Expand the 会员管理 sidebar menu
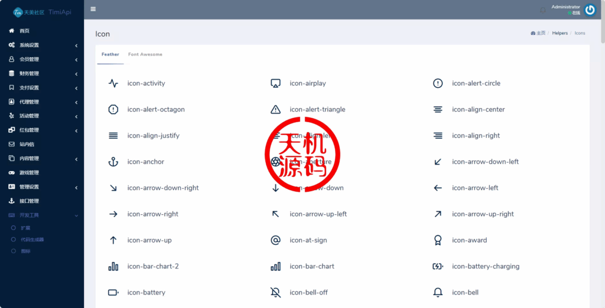605x308 pixels. coord(41,59)
